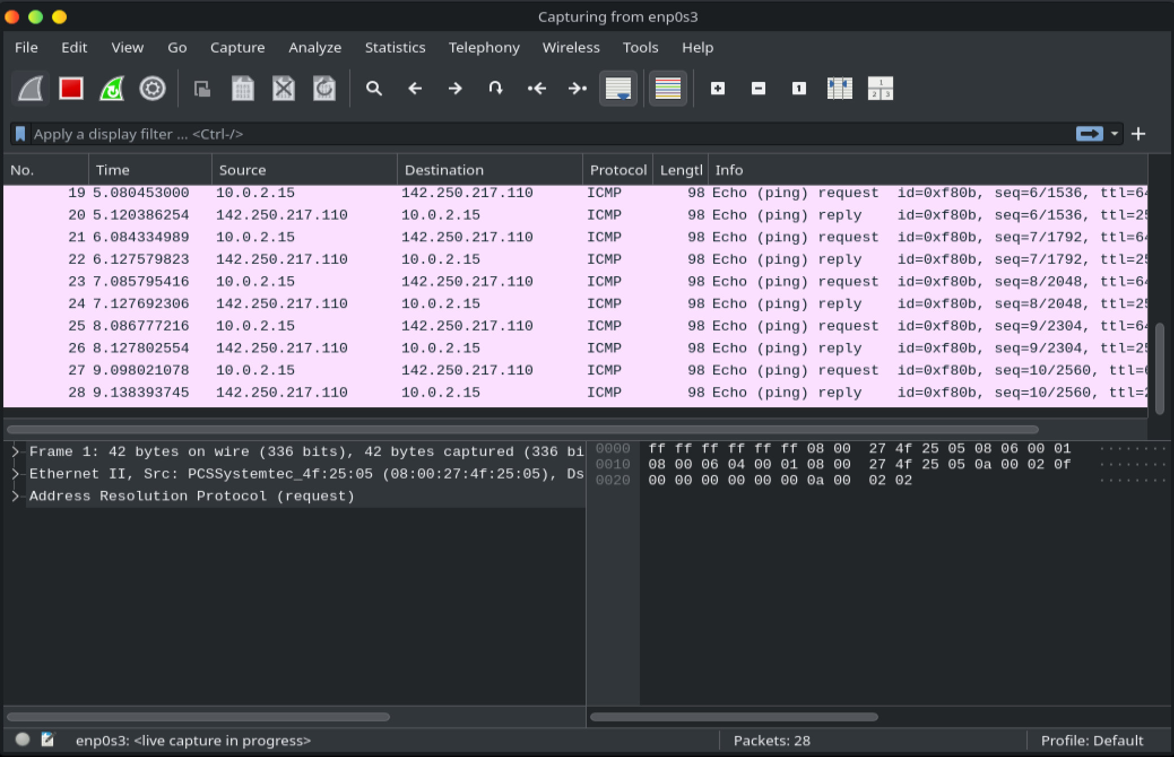Click the start capture shark fin icon
Screen dimensions: 1174x757
point(31,89)
